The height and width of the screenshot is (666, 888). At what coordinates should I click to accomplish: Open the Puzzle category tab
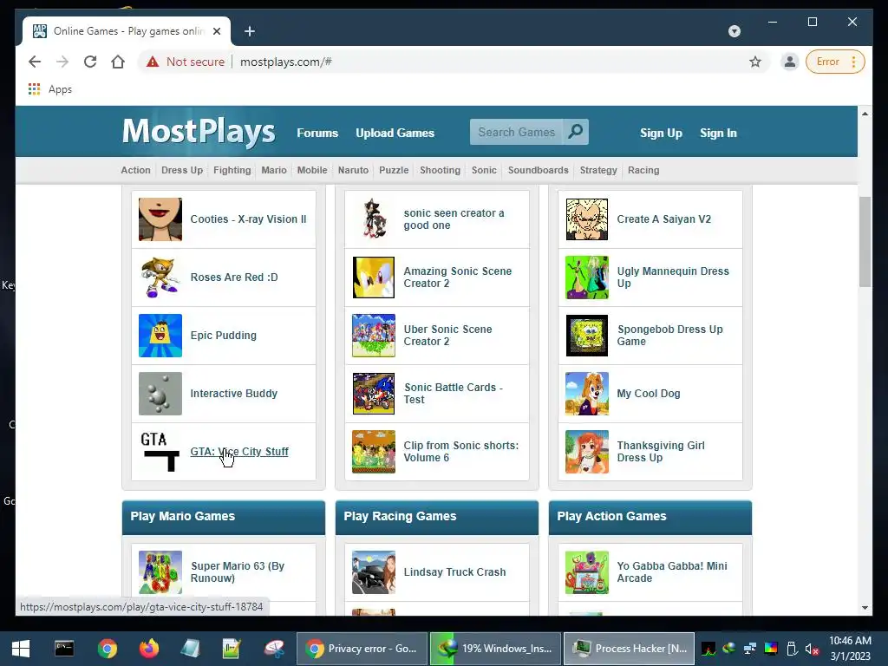pos(394,170)
